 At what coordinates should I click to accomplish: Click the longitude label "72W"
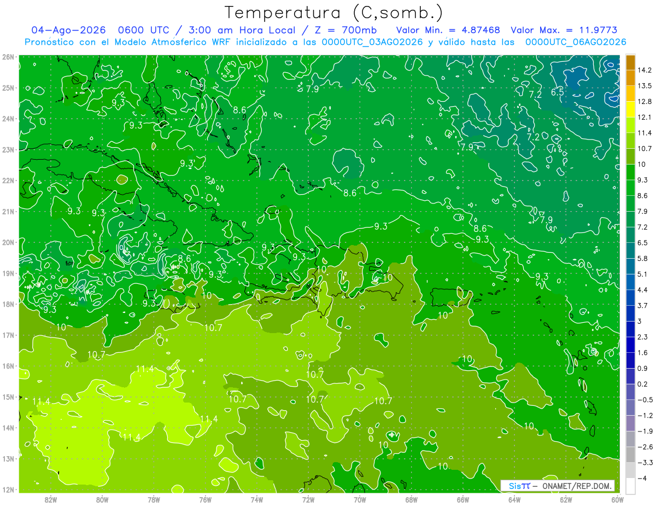coord(308,499)
